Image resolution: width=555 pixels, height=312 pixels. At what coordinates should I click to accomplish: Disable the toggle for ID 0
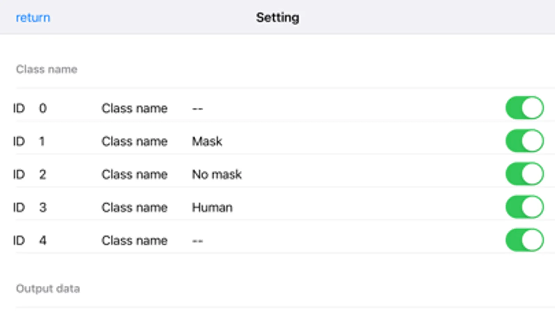[524, 108]
